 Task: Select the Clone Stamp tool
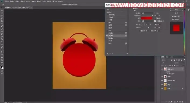pyautogui.click(x=2, y=31)
